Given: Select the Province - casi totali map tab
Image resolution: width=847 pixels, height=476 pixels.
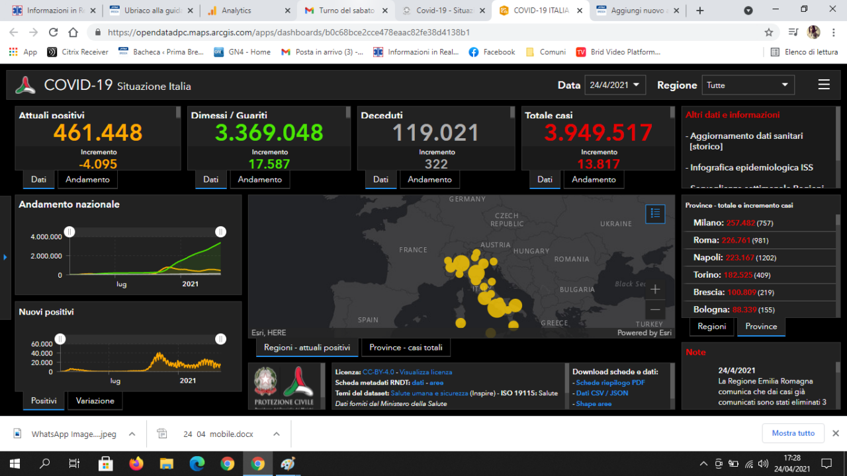Looking at the screenshot, I should (406, 348).
